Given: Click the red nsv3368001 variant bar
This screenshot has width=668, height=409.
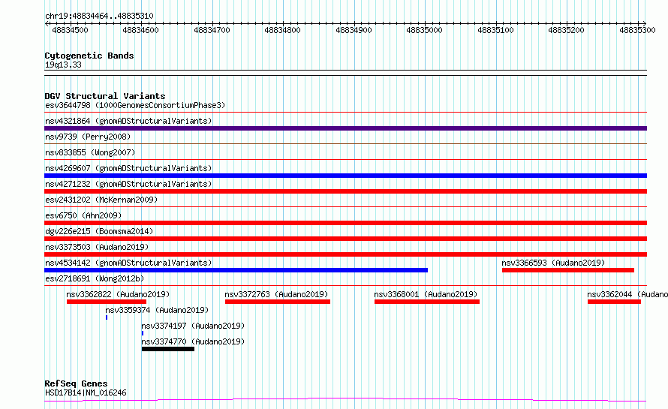Looking at the screenshot, I should (427, 302).
